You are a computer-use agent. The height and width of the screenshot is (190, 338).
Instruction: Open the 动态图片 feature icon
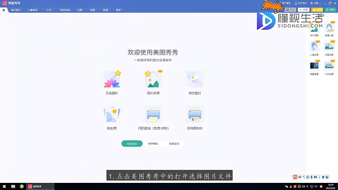tap(195, 79)
